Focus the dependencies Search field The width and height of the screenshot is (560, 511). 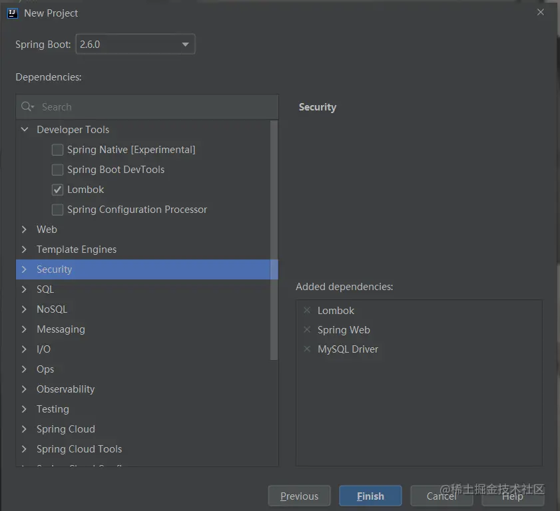point(147,106)
